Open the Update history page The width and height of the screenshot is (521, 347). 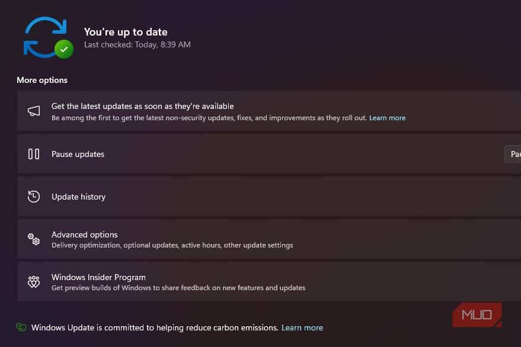(78, 197)
